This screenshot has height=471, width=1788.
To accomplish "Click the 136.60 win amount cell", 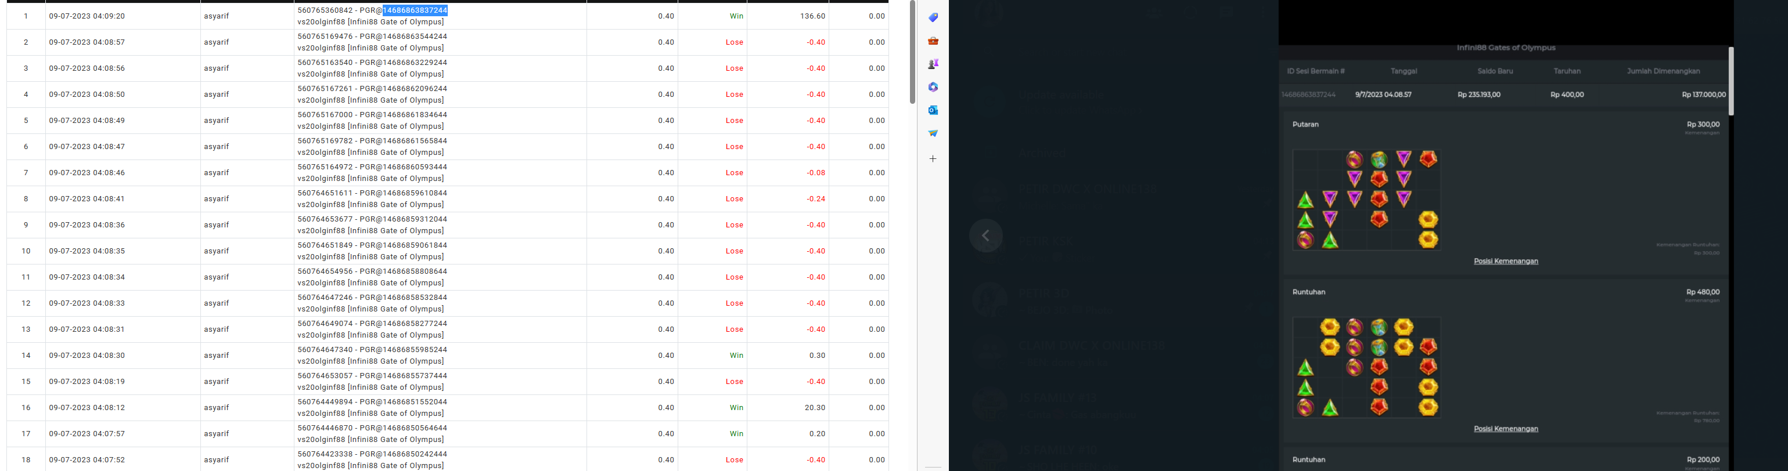I will [812, 16].
